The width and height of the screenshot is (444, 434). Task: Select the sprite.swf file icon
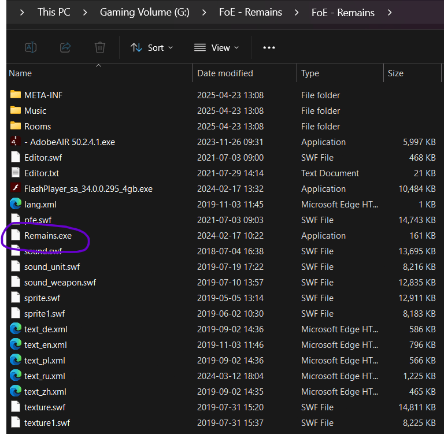[16, 297]
